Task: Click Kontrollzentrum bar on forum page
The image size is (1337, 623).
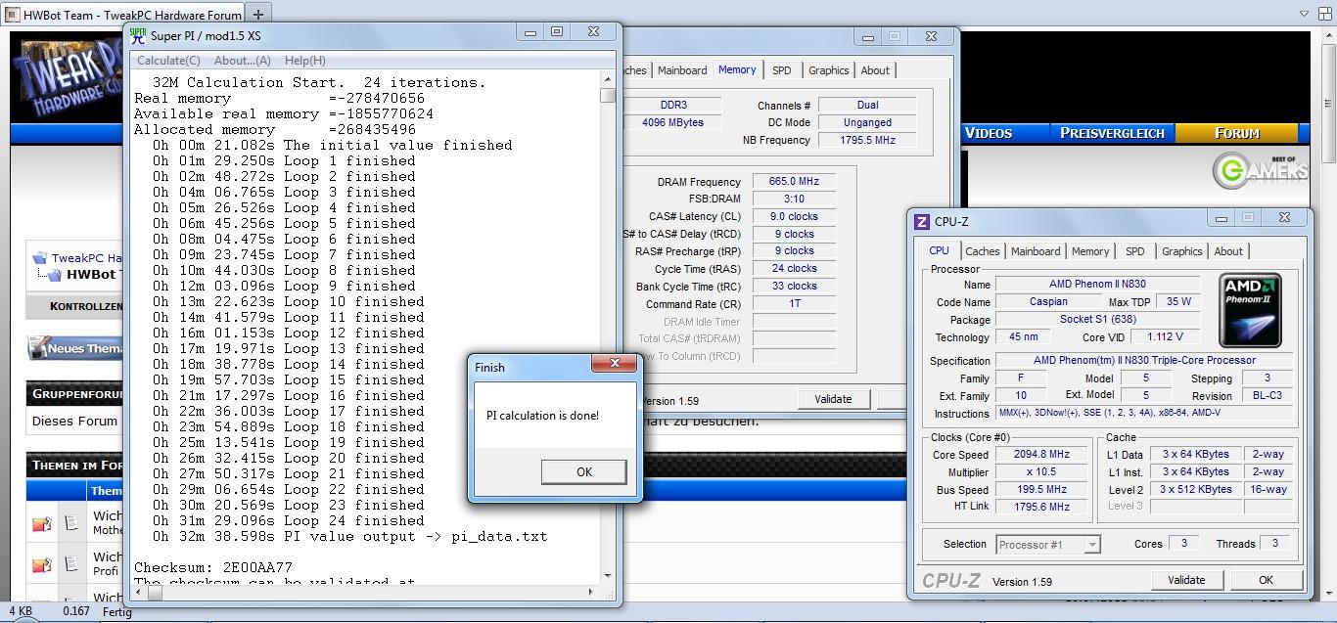Action: (75, 306)
